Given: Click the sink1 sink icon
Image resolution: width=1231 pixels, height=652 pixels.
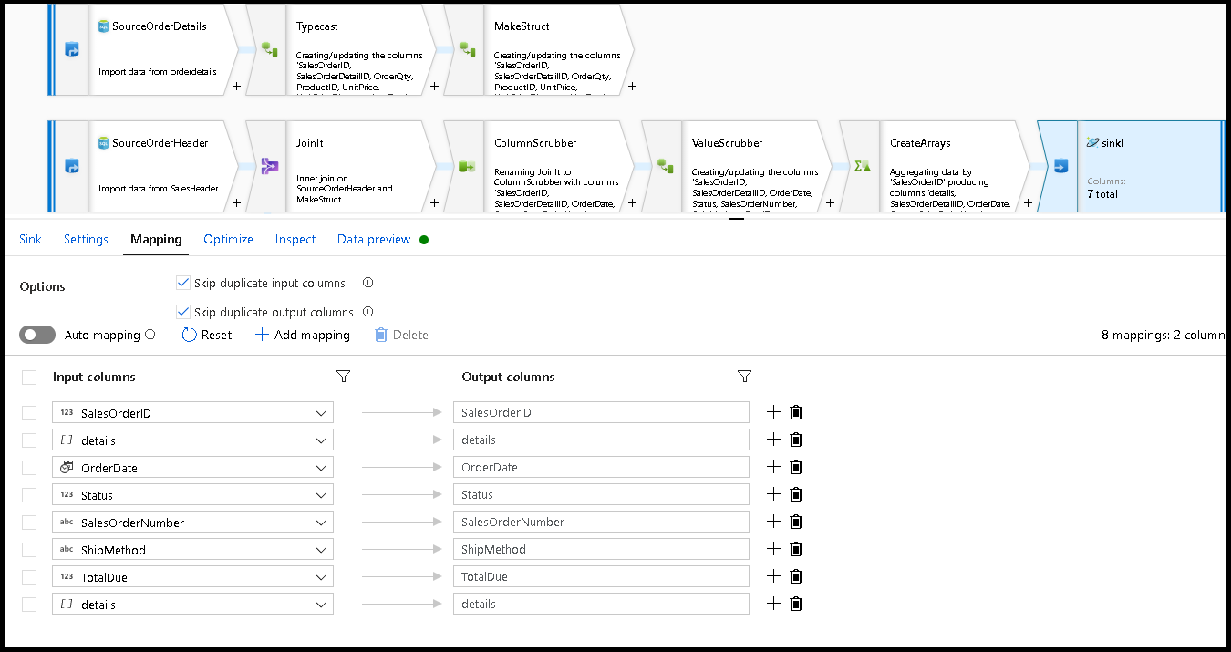Looking at the screenshot, I should pos(1060,167).
